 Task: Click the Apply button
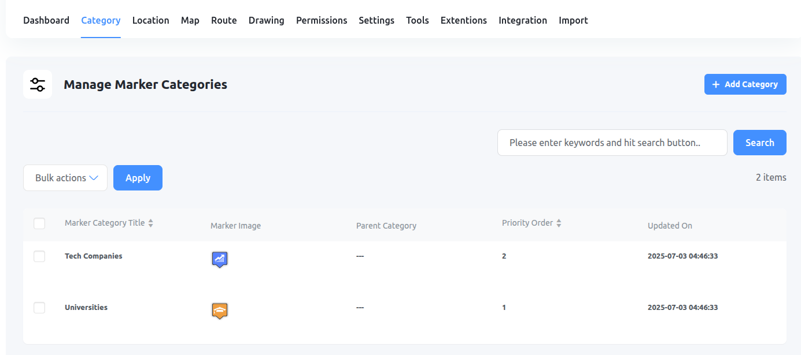[x=138, y=178]
